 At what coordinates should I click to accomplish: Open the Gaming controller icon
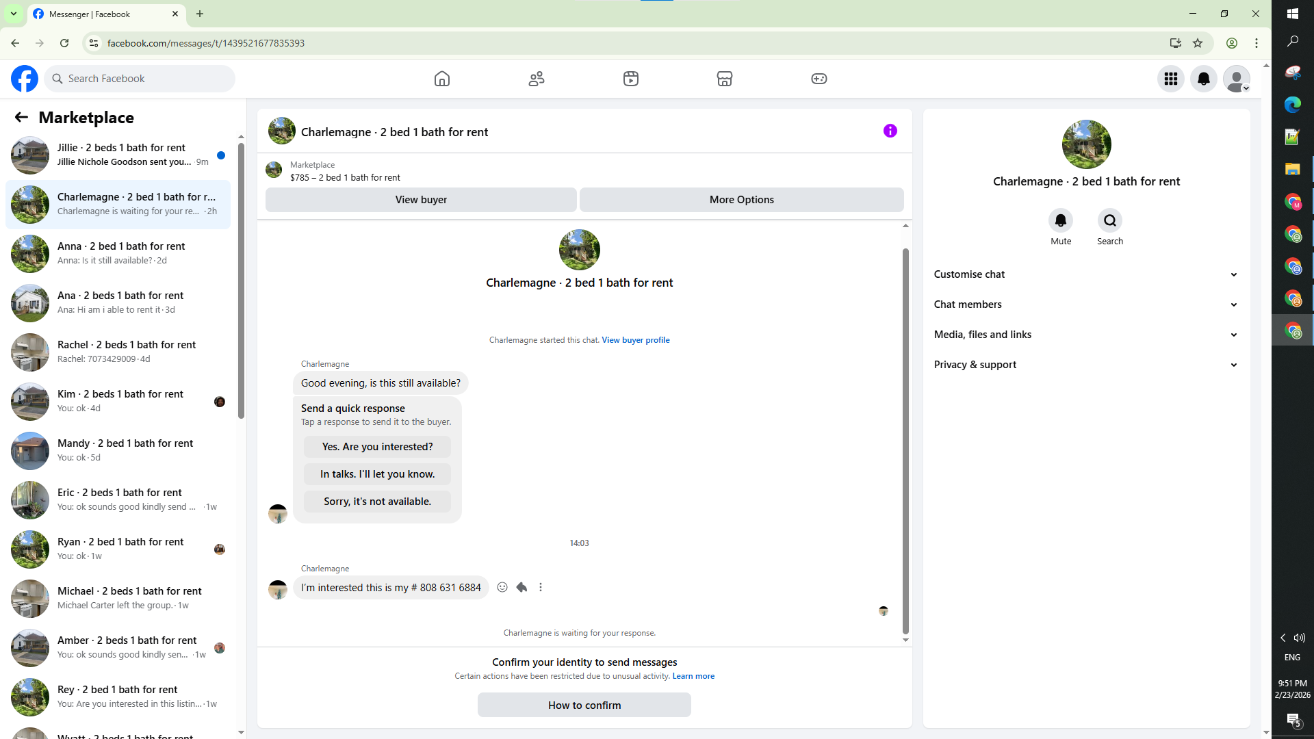(819, 79)
